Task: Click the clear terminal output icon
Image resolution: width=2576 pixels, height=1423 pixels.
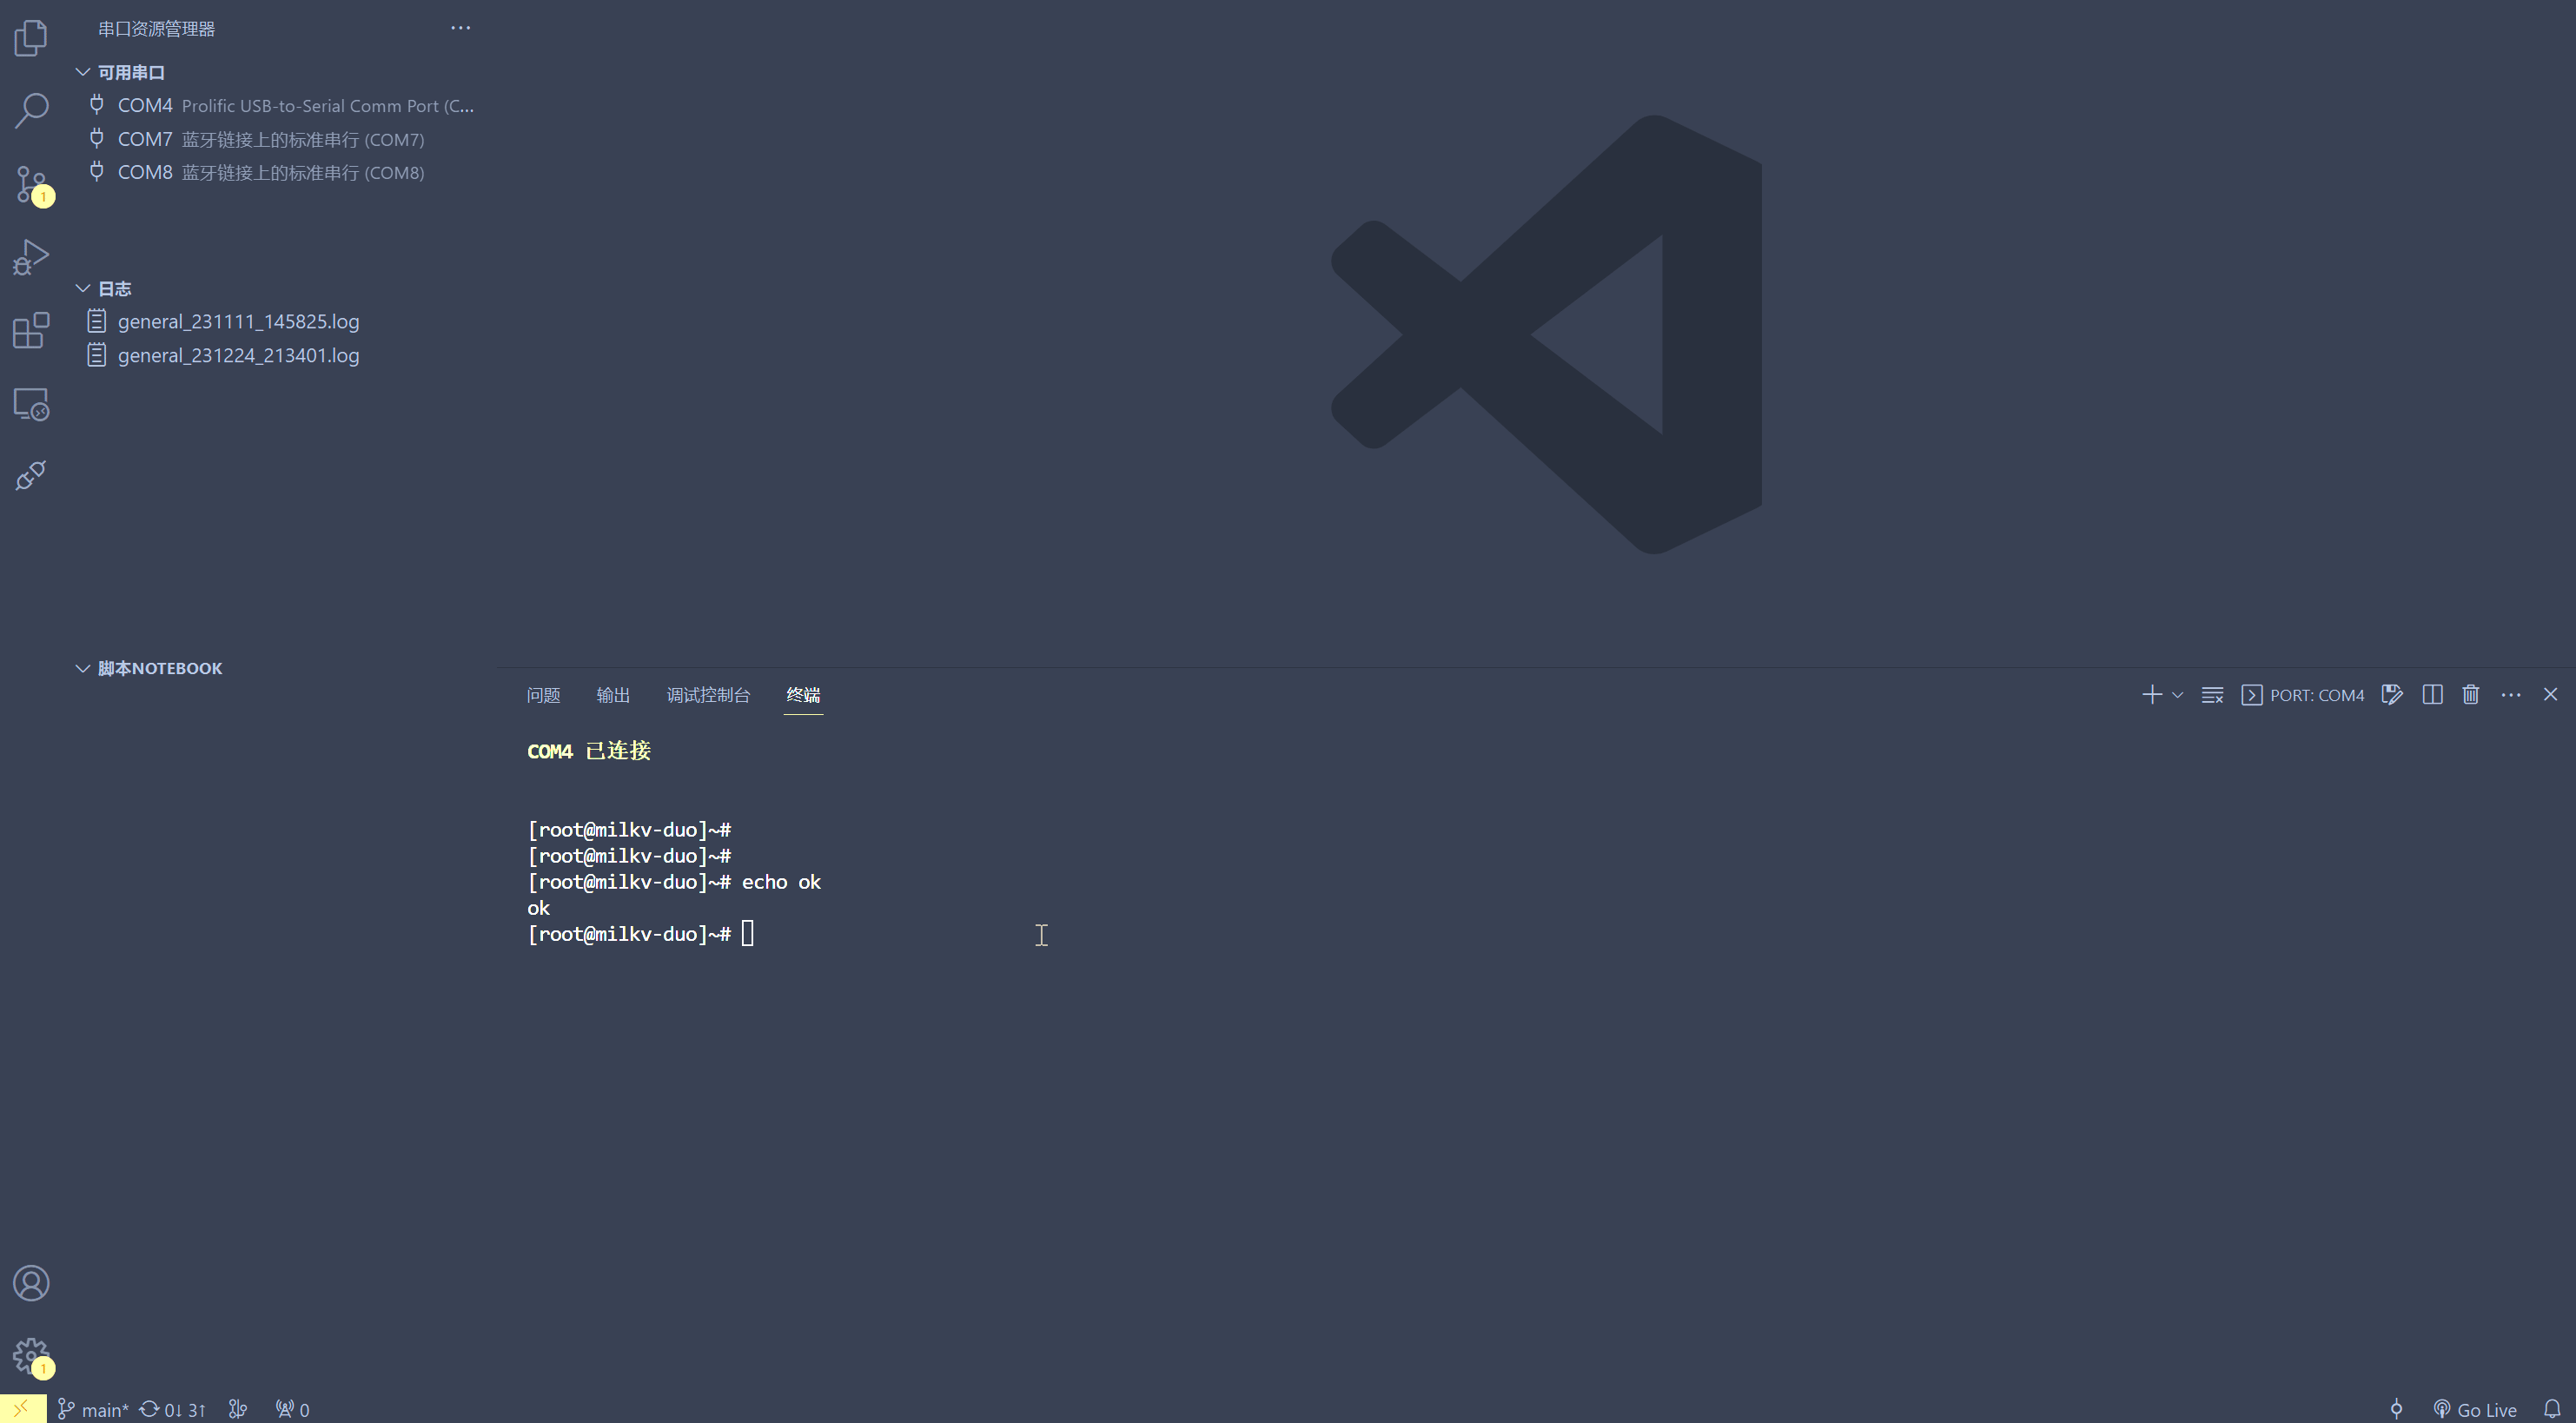Action: [2212, 695]
